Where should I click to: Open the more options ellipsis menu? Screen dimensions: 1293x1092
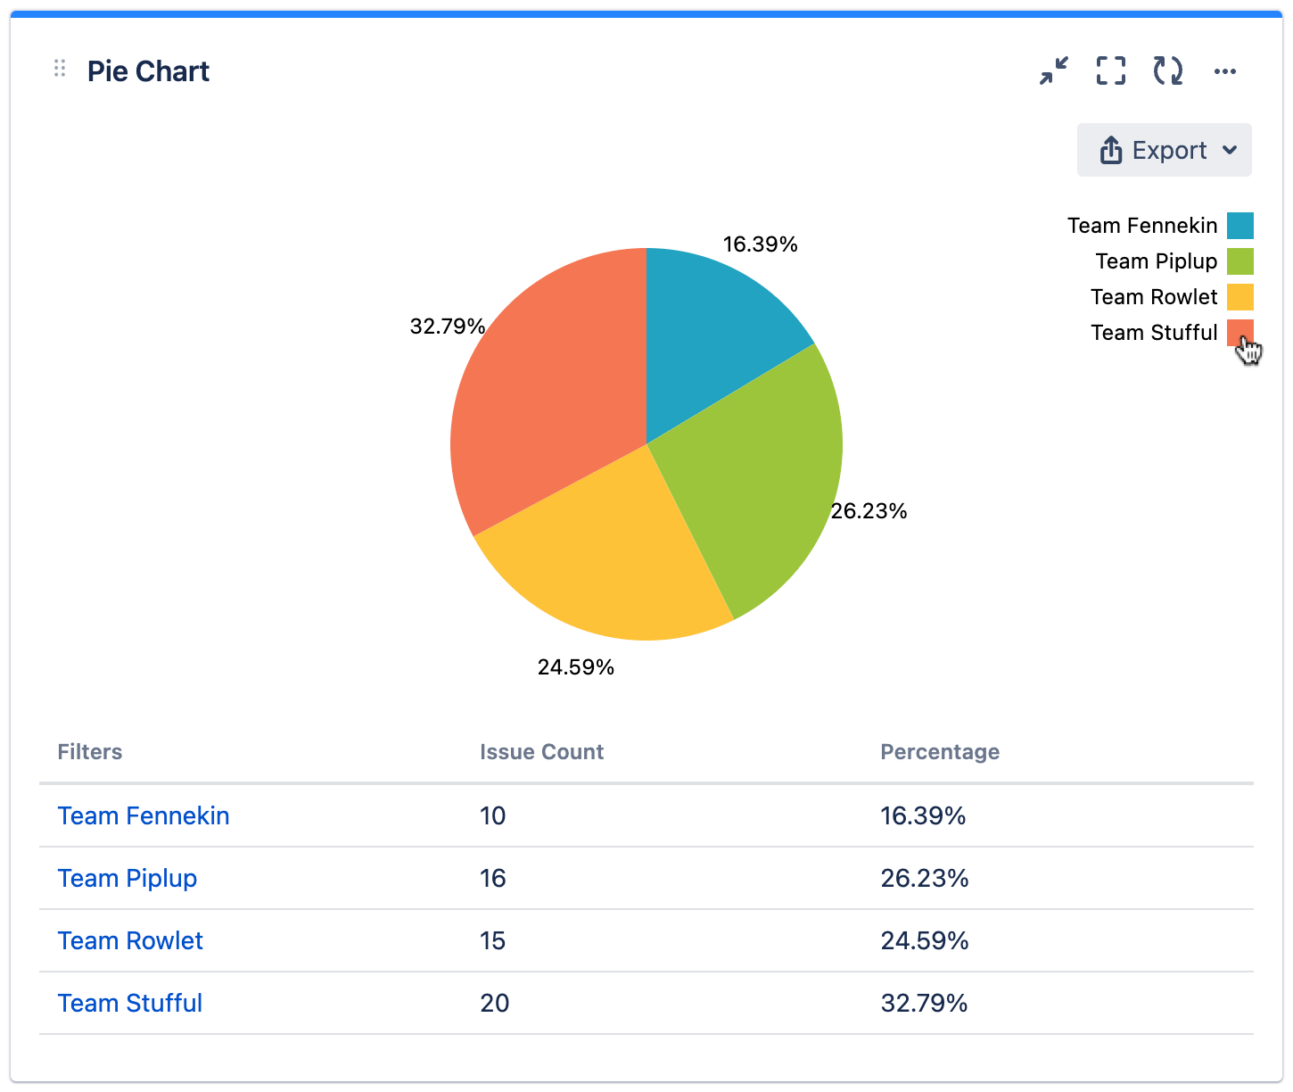pos(1225,71)
